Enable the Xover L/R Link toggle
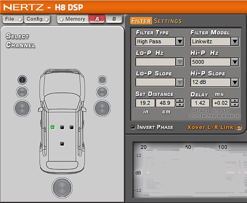Screen dimensions: 247x203 (x=239, y=127)
